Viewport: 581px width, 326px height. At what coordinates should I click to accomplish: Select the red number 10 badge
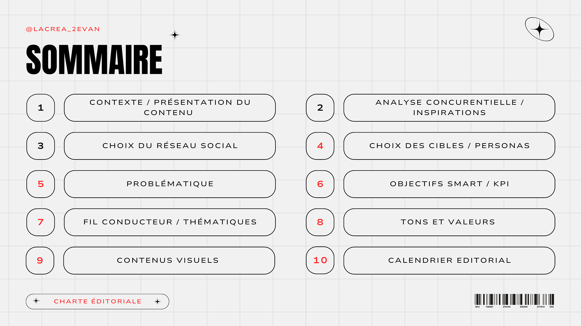(x=320, y=260)
